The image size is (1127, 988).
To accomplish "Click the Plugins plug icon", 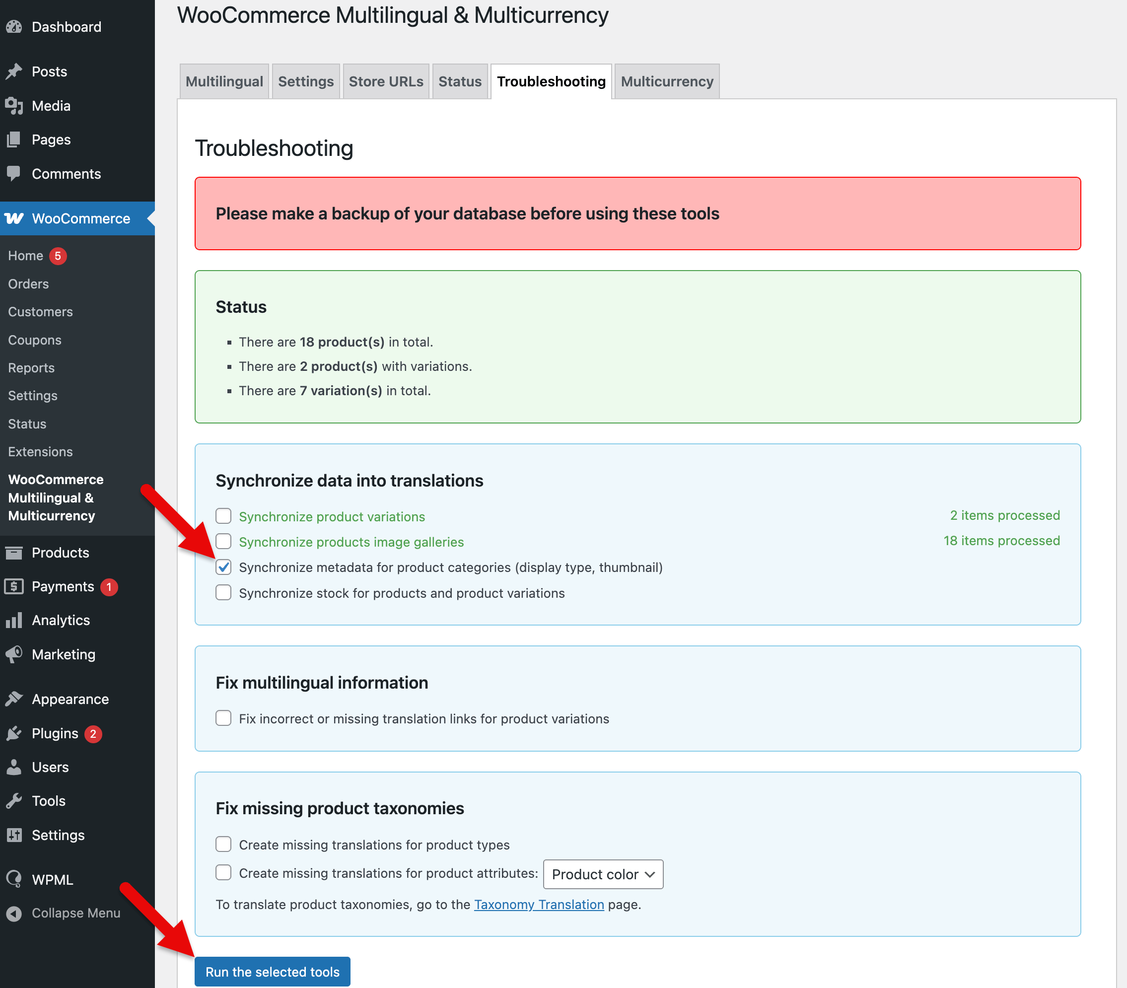I will pyautogui.click(x=14, y=733).
